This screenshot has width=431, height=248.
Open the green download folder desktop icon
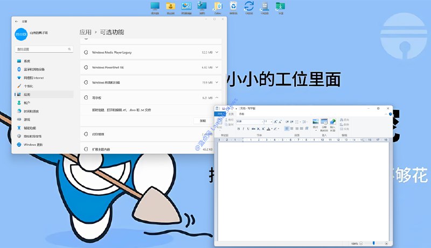click(x=280, y=8)
